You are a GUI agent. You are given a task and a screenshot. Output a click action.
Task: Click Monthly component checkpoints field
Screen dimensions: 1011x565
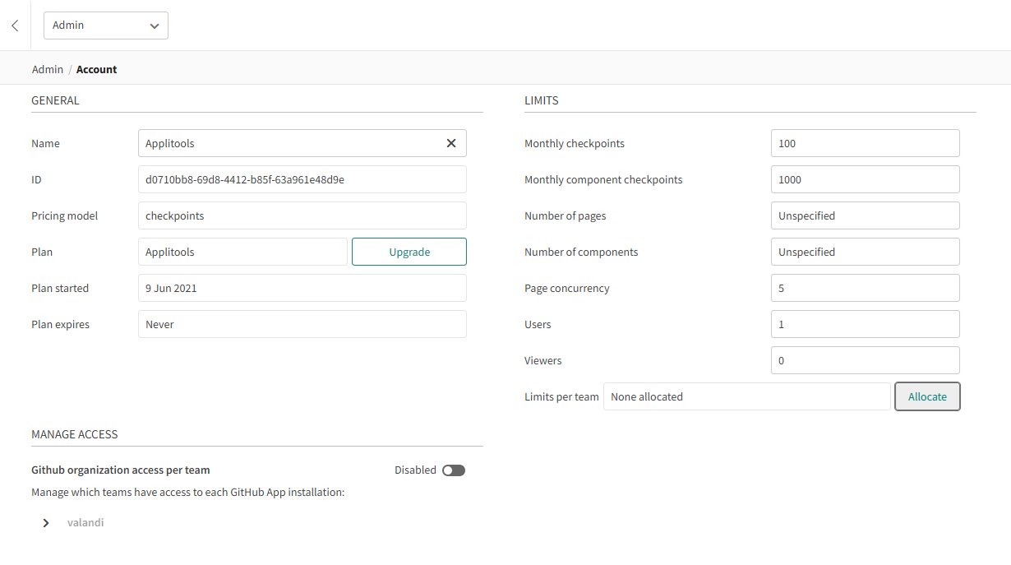pos(866,179)
